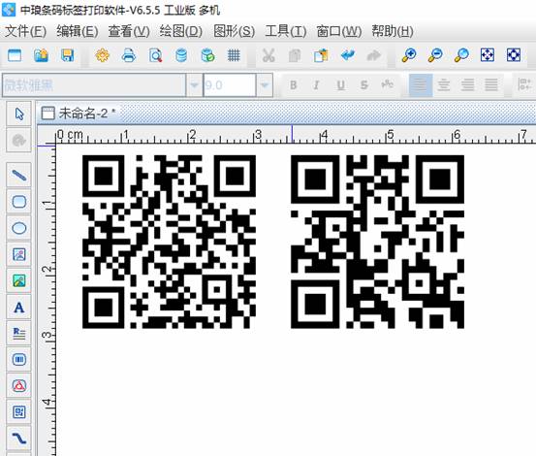
Task: Redo the last action
Action: 373,55
